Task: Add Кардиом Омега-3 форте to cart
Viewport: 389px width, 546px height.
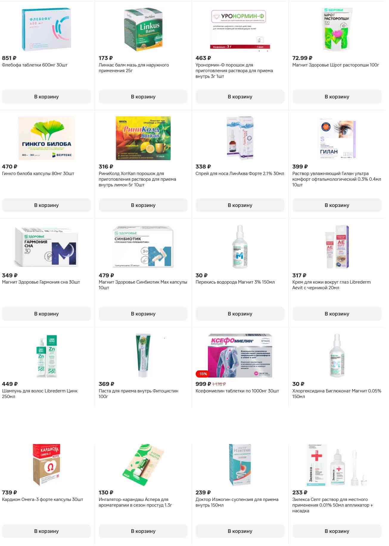Action: tap(46, 531)
